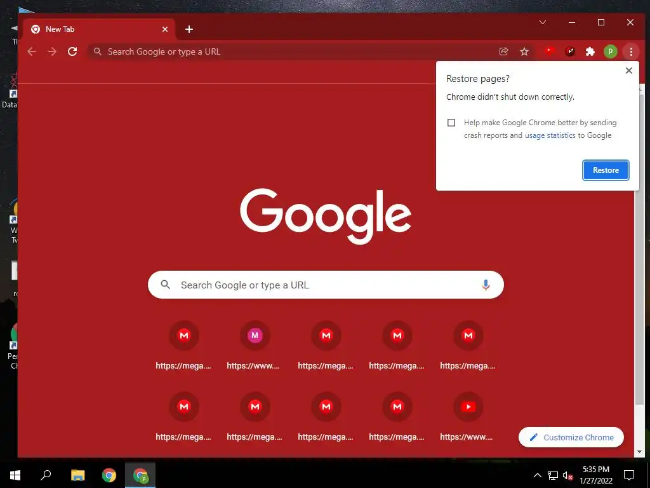This screenshot has width=650, height=488.
Task: Open the clock showing 5:35 PM
Action: pos(595,475)
